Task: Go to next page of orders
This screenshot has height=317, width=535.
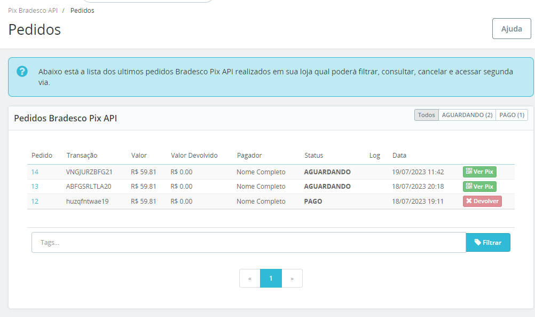Action: (292, 279)
